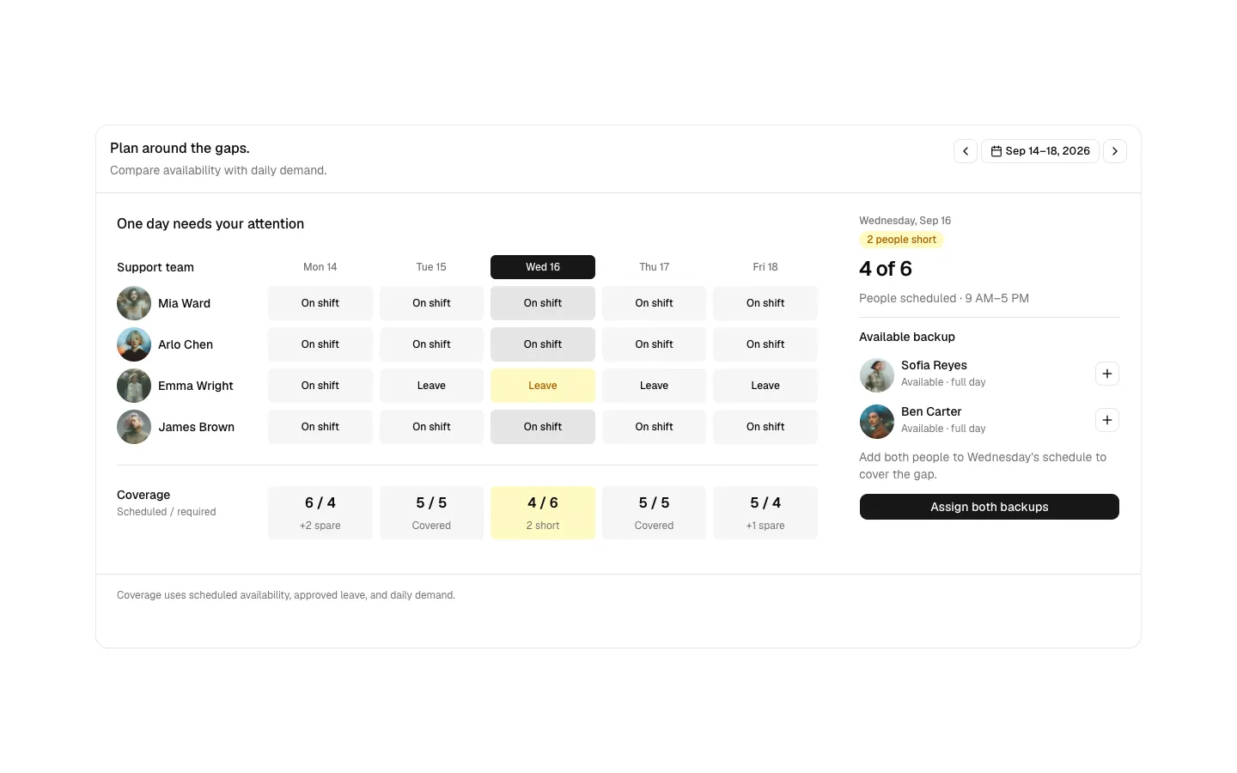Viewport: 1237px width, 773px height.
Task: Click James Brown's Wednesday On shift cell
Action: pyautogui.click(x=543, y=427)
